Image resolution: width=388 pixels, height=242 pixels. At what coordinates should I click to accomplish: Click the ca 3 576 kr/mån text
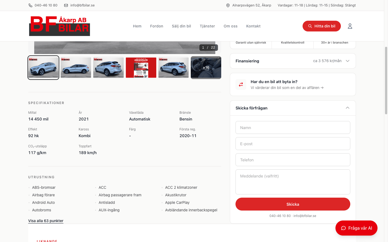tap(327, 61)
